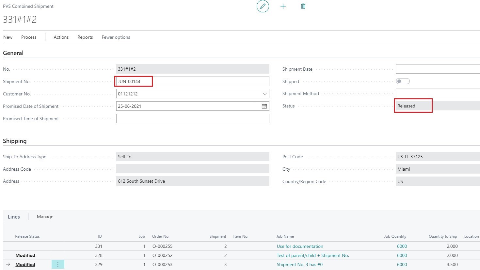The width and height of the screenshot is (480, 270).
Task: Click the No. field value 331#1#2
Action: pos(193,69)
